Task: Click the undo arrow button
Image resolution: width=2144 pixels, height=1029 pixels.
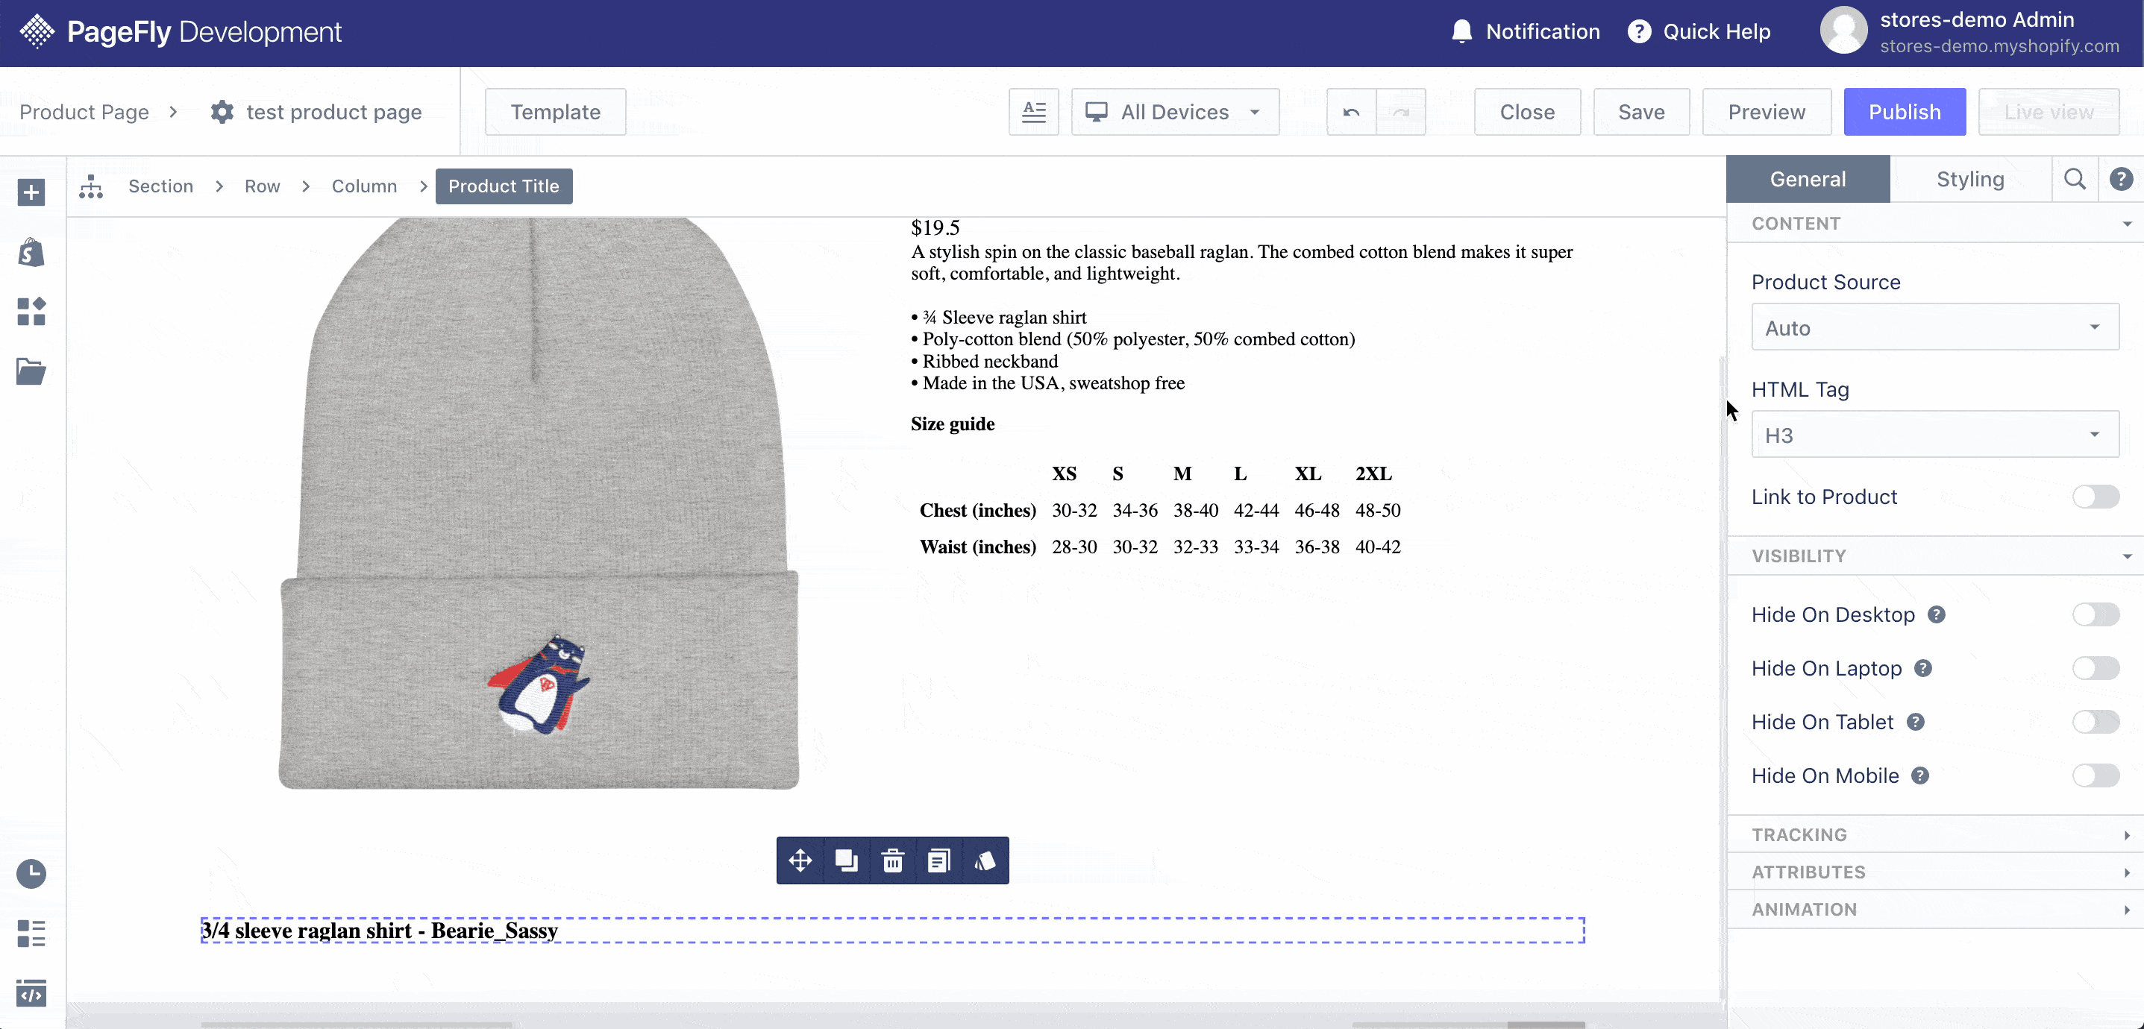Action: (1351, 113)
